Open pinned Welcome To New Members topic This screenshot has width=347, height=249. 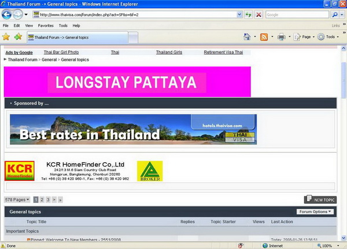pos(76,240)
